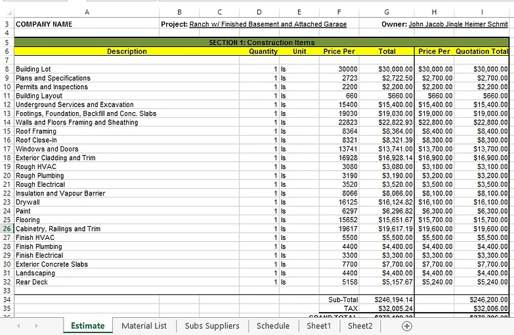Click the $5,157.67 Rear Deck total
This screenshot has width=514, height=335.
[x=387, y=282]
